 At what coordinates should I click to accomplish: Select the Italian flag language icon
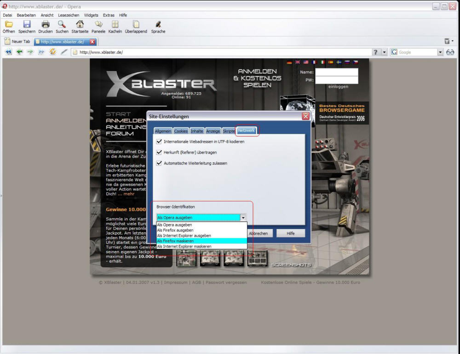(x=322, y=62)
